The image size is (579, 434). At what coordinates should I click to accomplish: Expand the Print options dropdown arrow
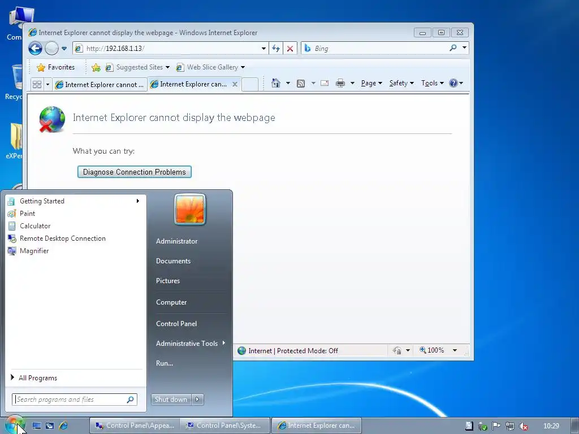(x=352, y=83)
